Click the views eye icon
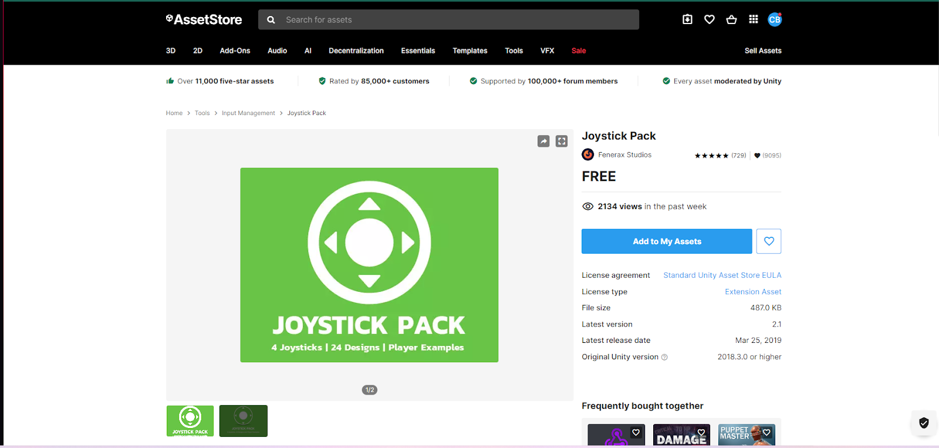The image size is (939, 448). coord(587,207)
